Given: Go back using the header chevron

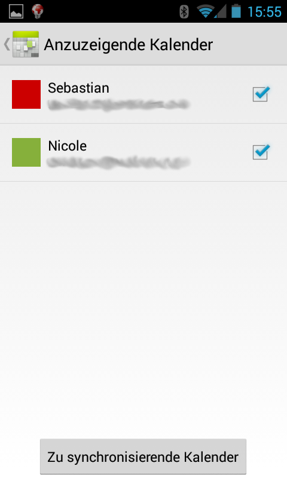Looking at the screenshot, I should (x=7, y=44).
